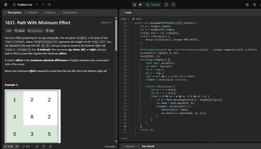This screenshot has height=149, width=261.
Task: Open the debugger icon
Action: (134, 5)
